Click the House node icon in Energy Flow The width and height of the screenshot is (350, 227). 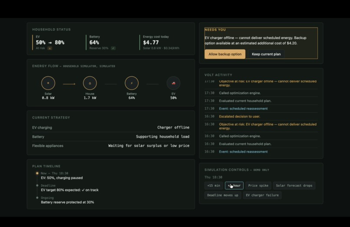(x=90, y=83)
